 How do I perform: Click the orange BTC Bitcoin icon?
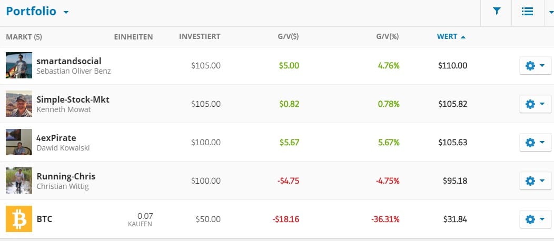tap(19, 218)
